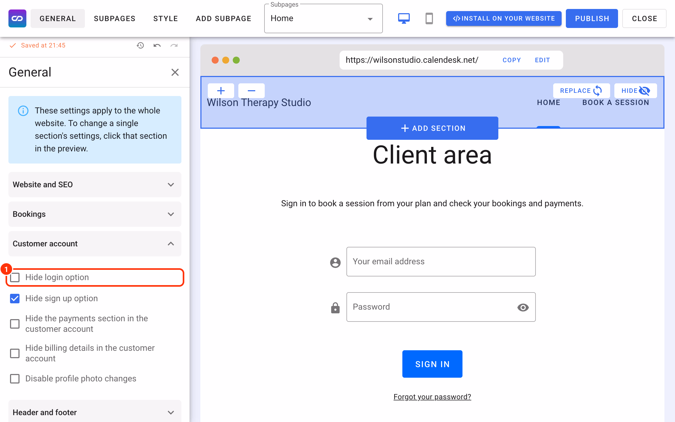675x422 pixels.
Task: Click the redo arrow icon
Action: [174, 45]
